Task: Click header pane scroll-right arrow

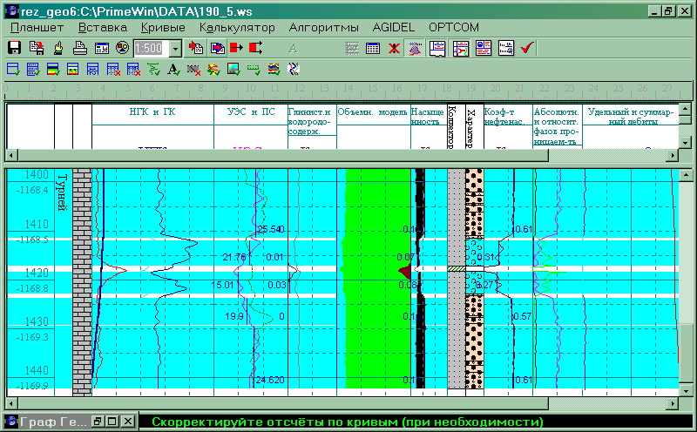Action: [x=673, y=155]
